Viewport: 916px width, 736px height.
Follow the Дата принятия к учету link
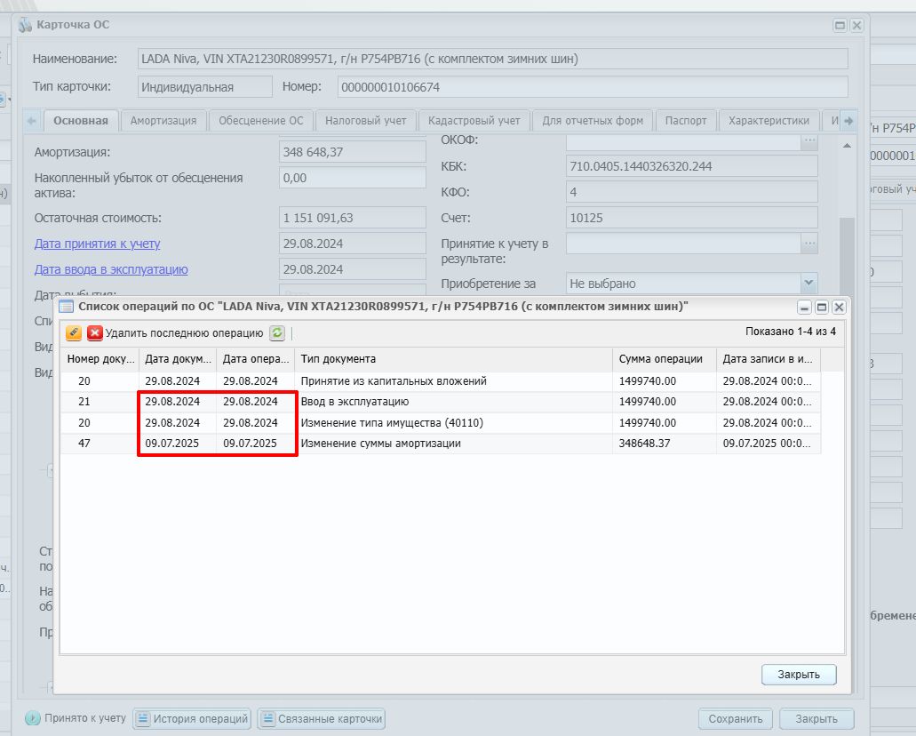point(97,244)
